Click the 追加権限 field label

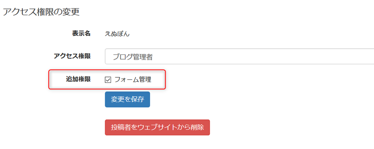[78, 79]
